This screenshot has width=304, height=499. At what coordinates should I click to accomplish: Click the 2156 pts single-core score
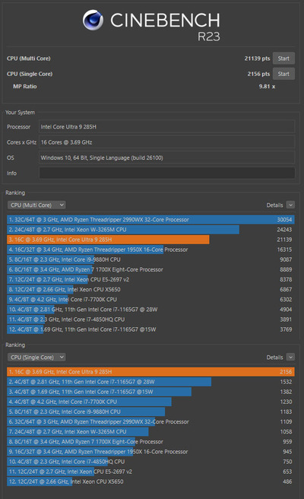pos(258,74)
